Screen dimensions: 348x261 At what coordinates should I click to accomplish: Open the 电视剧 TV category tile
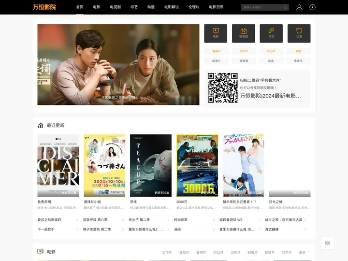[x=244, y=33]
